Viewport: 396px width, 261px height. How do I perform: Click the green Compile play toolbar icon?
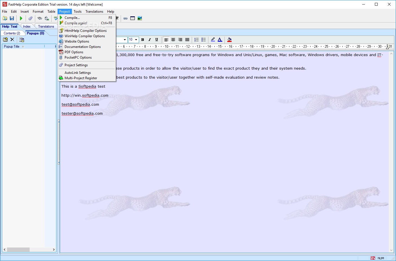(x=21, y=18)
